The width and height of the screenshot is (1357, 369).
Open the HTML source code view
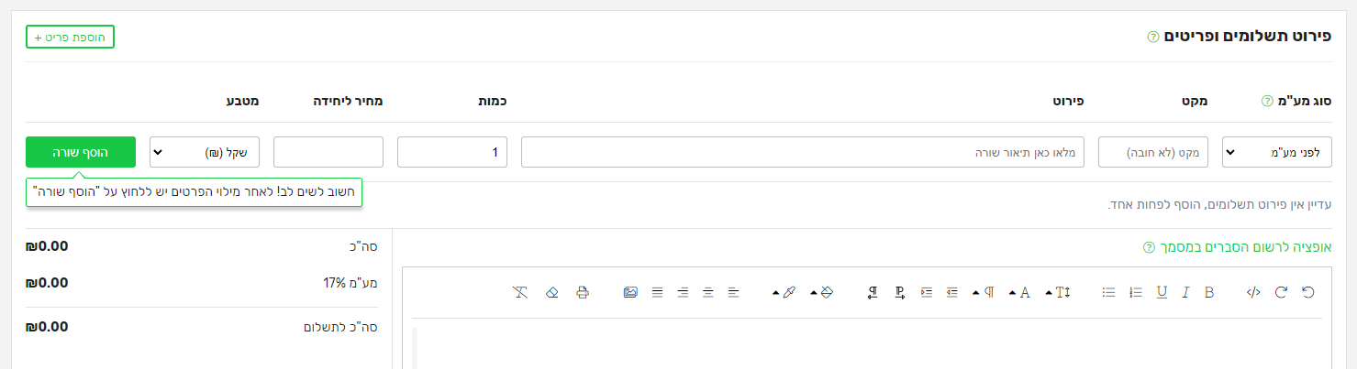pos(1253,292)
